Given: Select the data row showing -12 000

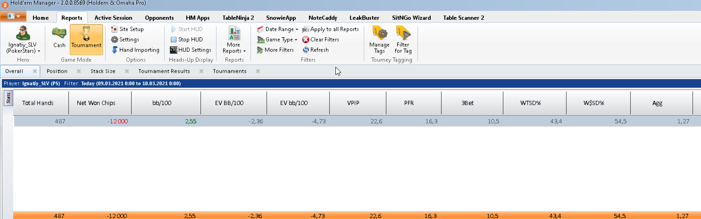Looking at the screenshot, I should click(x=357, y=121).
